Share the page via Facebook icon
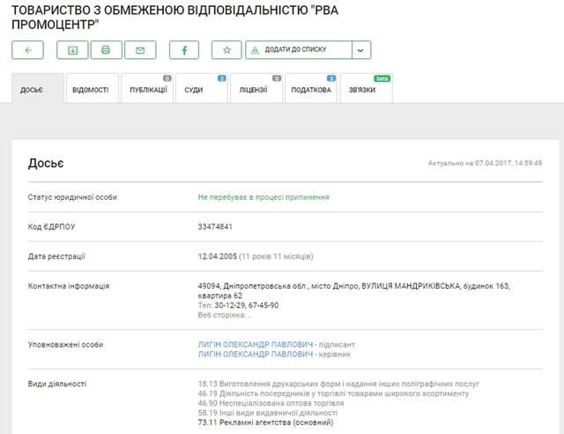The image size is (564, 434). (x=184, y=50)
